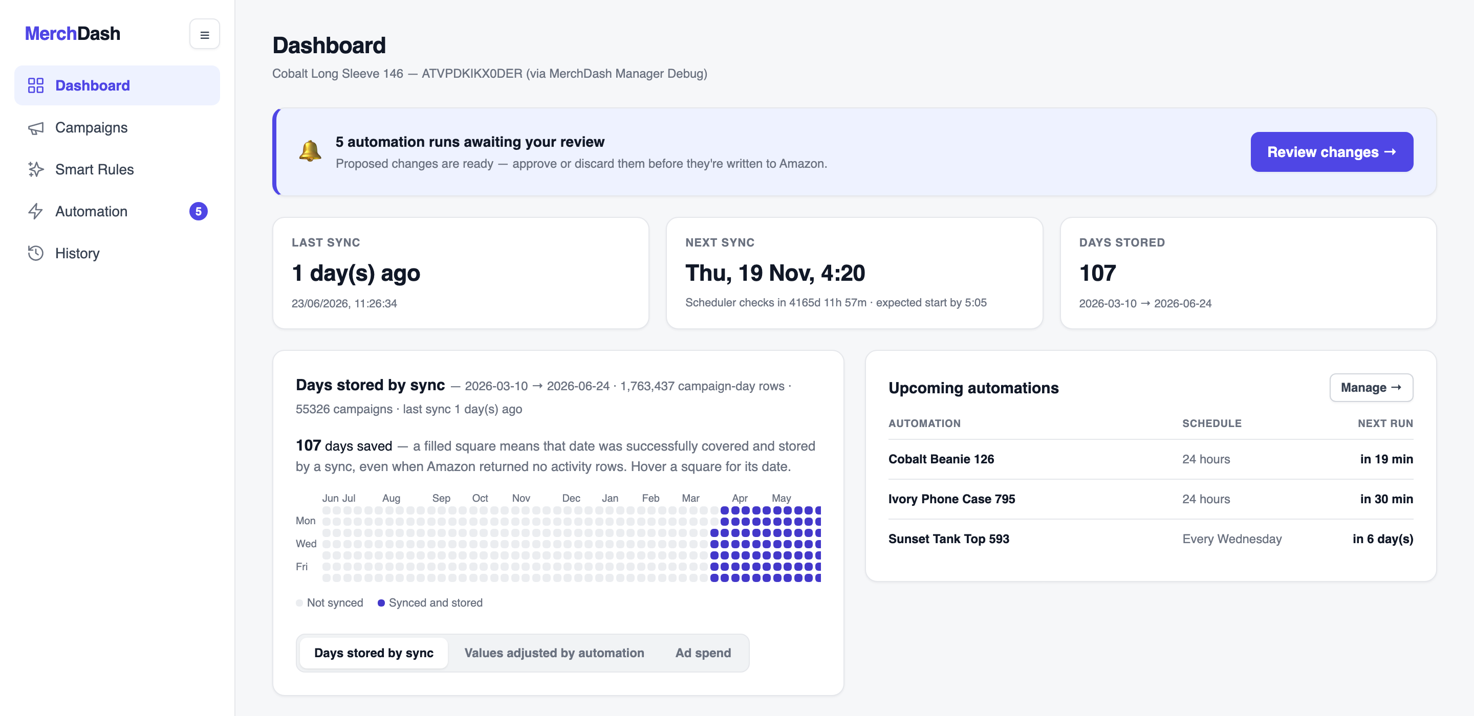
Task: Open the Dashboard menu item
Action: coord(117,85)
